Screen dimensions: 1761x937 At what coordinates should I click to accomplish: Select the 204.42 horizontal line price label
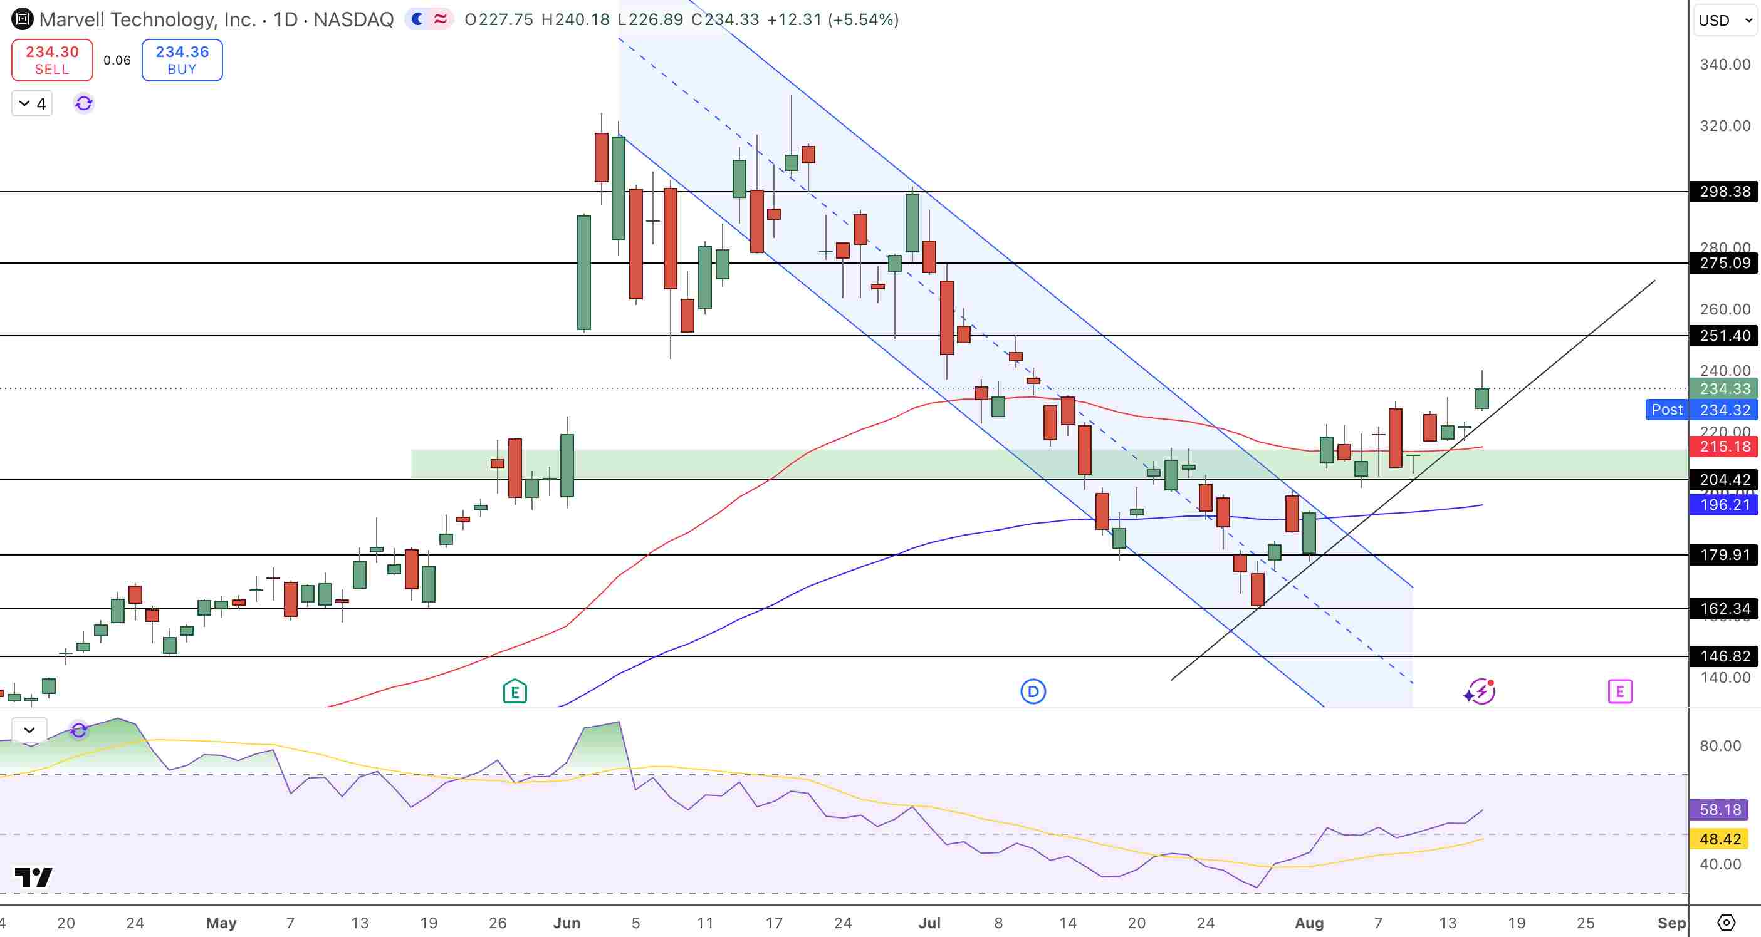pos(1724,480)
